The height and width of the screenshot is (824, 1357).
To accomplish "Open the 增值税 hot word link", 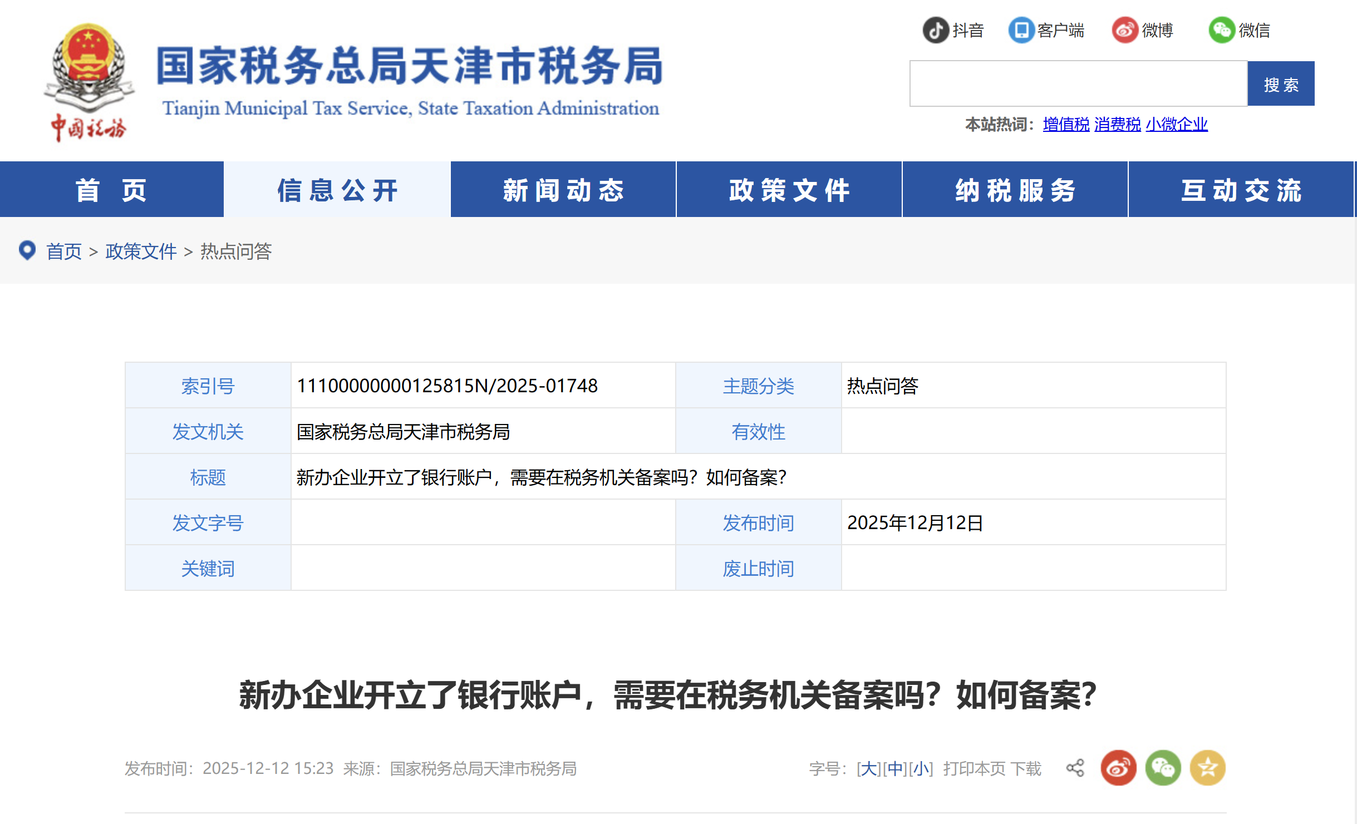I will (x=1066, y=125).
